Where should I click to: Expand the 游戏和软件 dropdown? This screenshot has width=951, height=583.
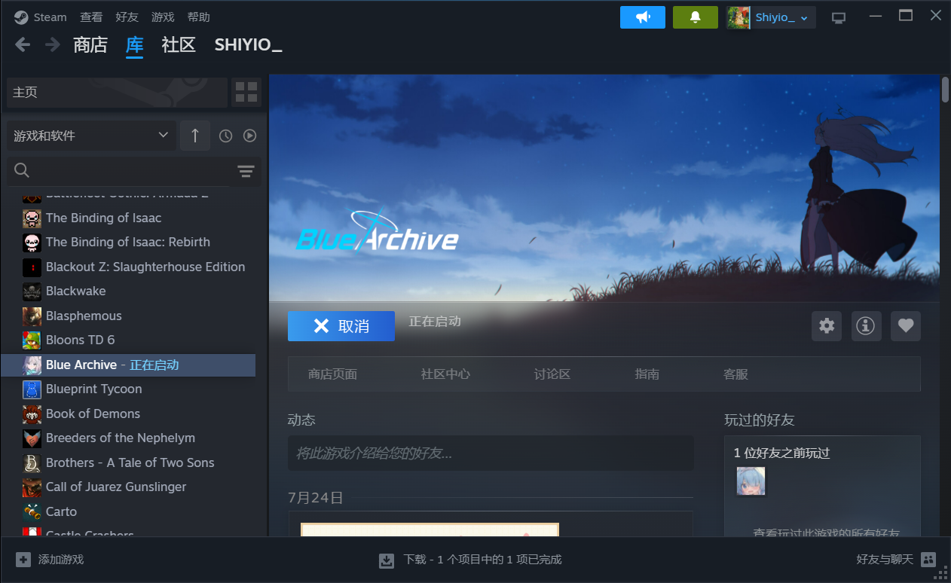90,136
